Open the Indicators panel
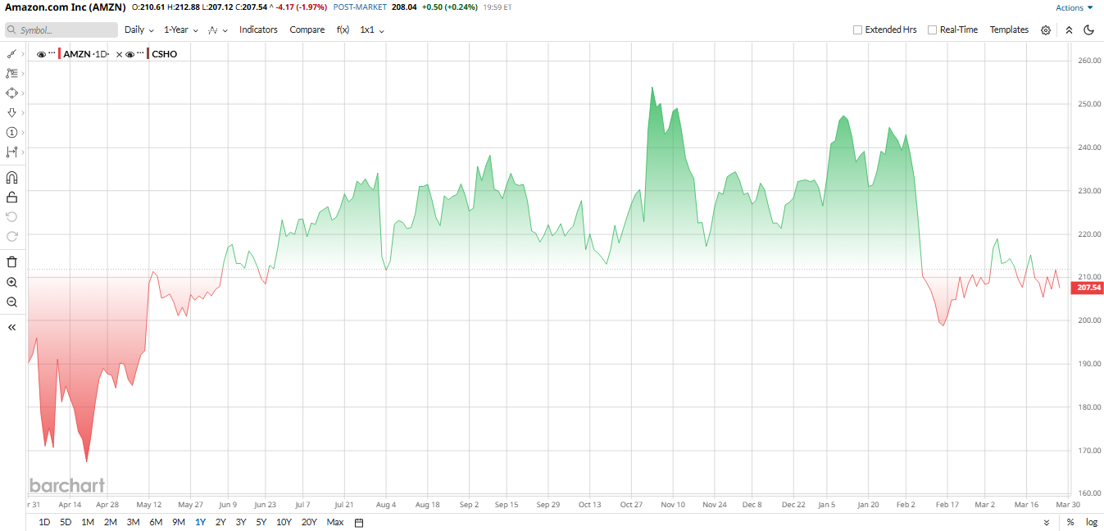 (258, 29)
